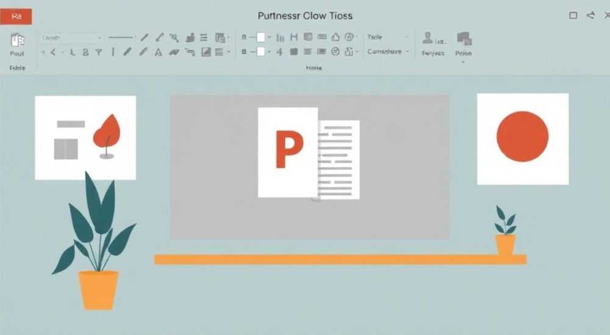
Task: Click the paint roller icon in second row
Action: tap(190, 52)
